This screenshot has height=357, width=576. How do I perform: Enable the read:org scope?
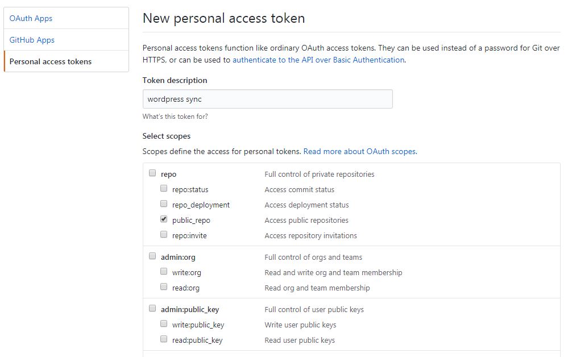point(164,285)
